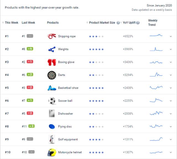The image size is (177, 159).
Task: Click the Weights weekly trend sparkline
Action: (x=156, y=49)
